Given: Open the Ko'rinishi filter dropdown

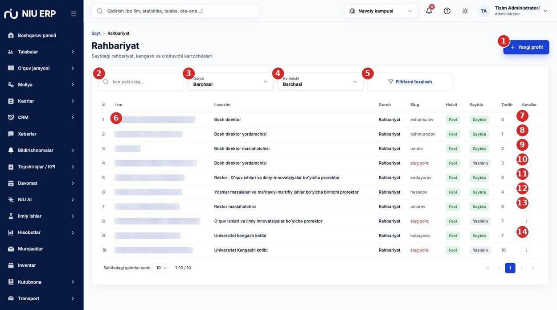Looking at the screenshot, I should click(320, 82).
